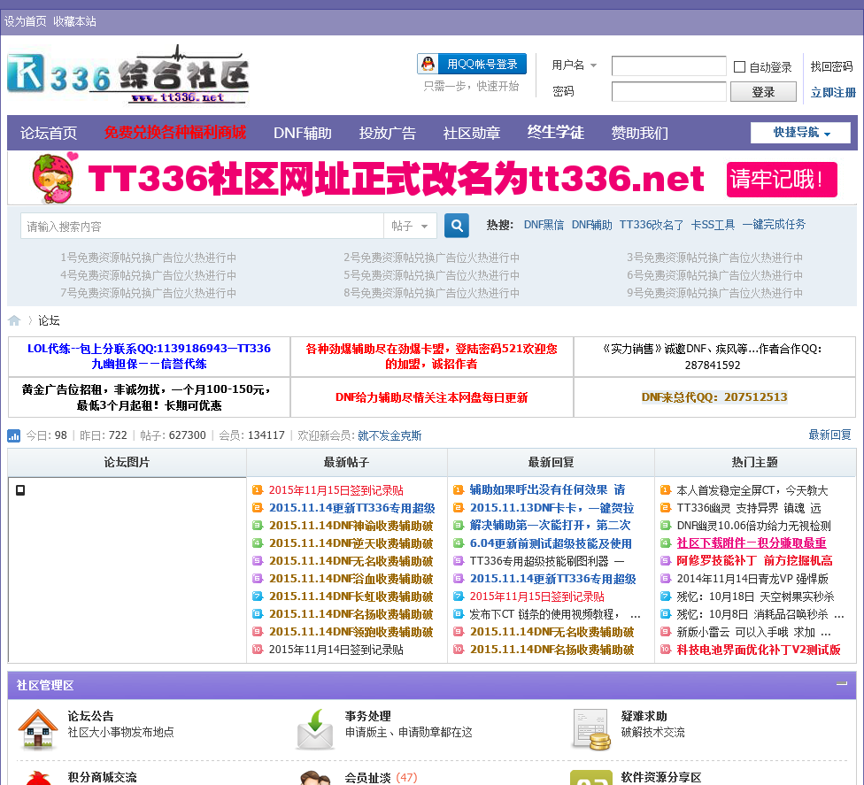Open DNF辅助 navigation item
Image resolution: width=864 pixels, height=785 pixels.
[x=303, y=133]
